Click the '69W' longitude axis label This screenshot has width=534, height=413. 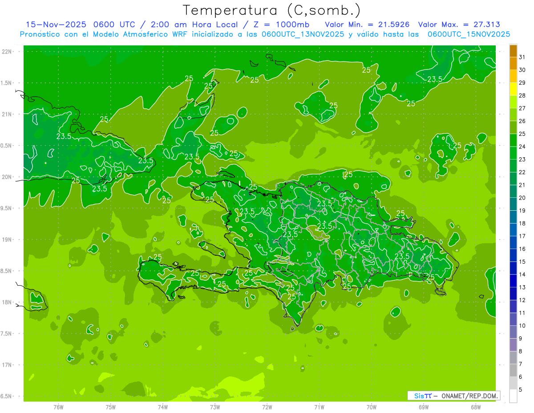[424, 407]
